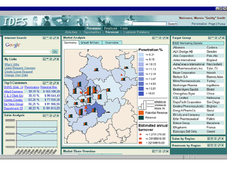Click pencil edit icon of Sales by Region
227x170 pixels.
coord(219,139)
